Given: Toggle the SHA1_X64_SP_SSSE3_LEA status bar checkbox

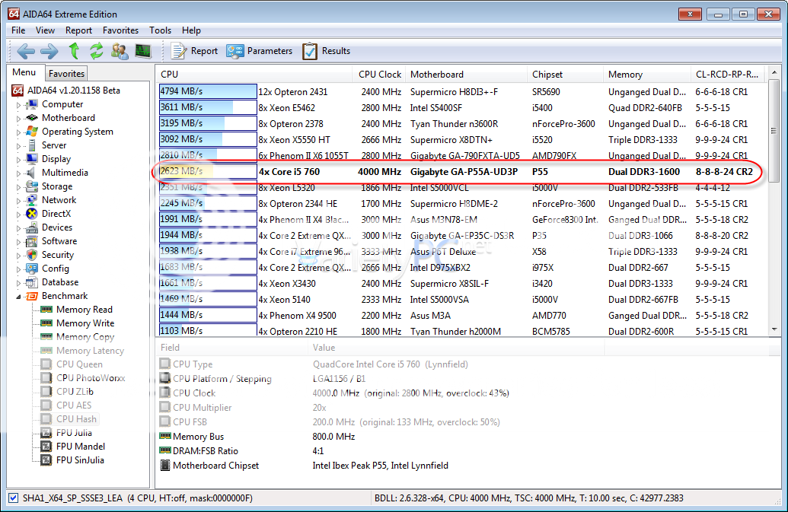Looking at the screenshot, I should pos(14,498).
